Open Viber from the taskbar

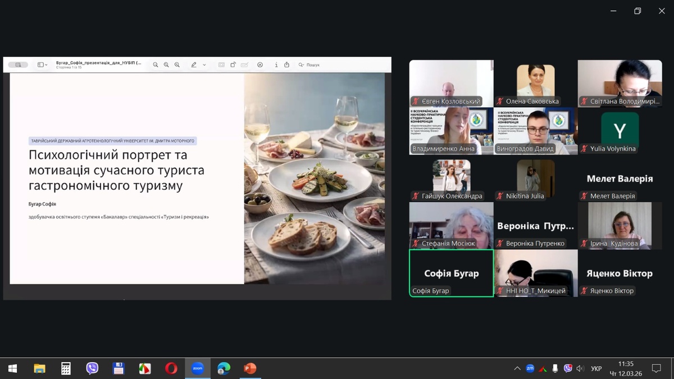92,368
